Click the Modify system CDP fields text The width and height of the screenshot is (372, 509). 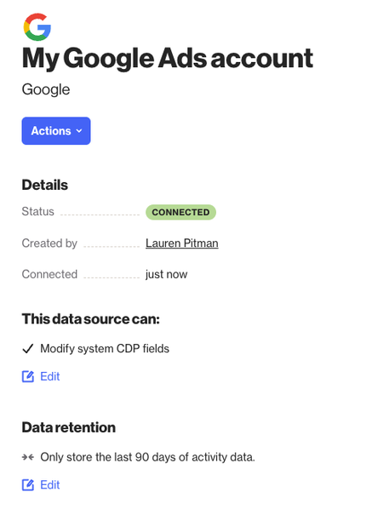tap(105, 349)
